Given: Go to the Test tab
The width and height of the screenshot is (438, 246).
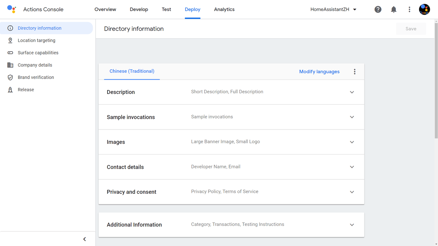Looking at the screenshot, I should [x=166, y=10].
